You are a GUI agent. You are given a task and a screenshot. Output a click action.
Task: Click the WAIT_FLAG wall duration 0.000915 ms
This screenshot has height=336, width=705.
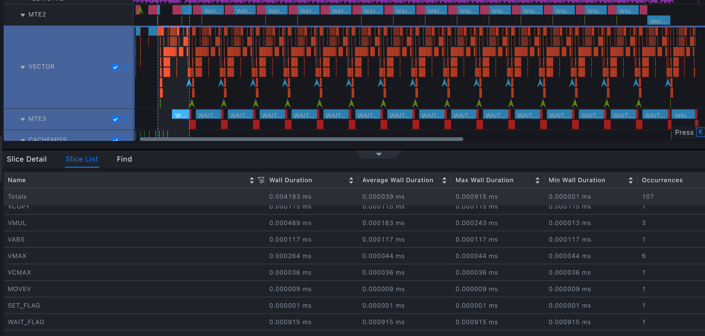pyautogui.click(x=290, y=322)
